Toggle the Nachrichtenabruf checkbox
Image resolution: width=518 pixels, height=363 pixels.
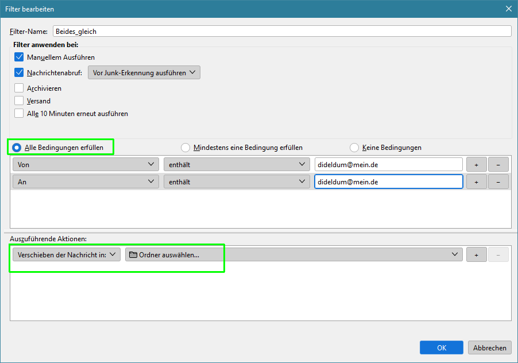pyautogui.click(x=19, y=73)
